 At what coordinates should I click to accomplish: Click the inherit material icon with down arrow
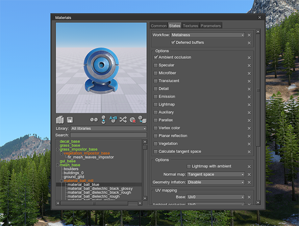[103, 120]
